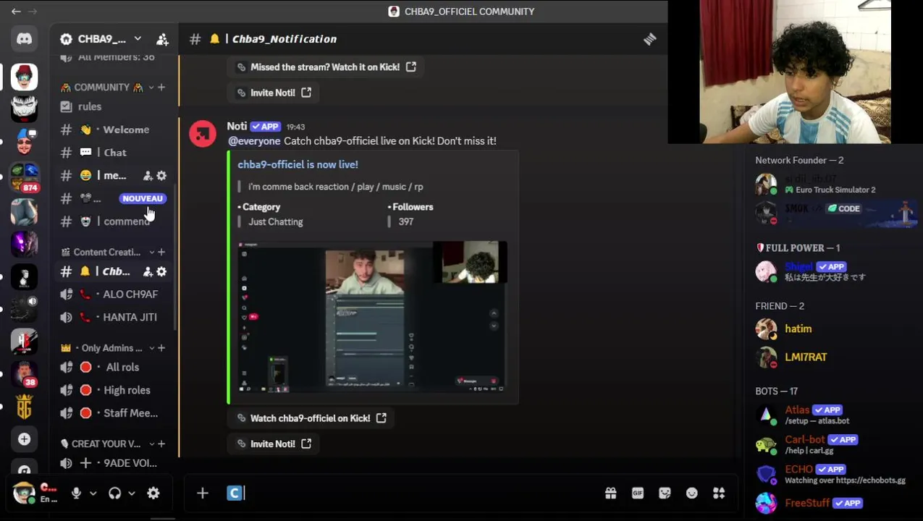Open headphone output options arrow

tap(132, 493)
